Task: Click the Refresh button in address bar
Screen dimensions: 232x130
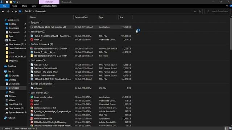Action: tap(200, 11)
